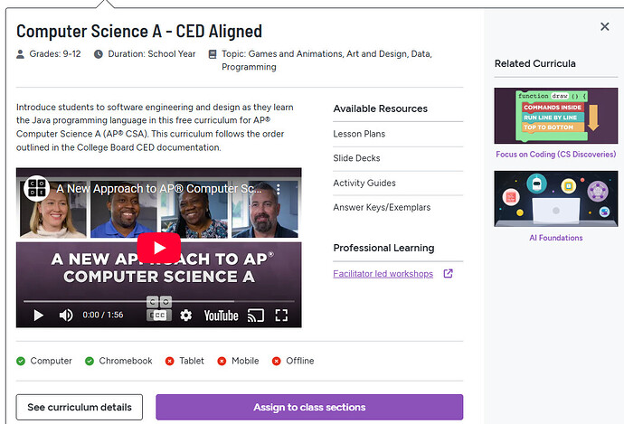Click the 'Available Resources' heading
Viewport: 624px width, 424px height.
click(380, 108)
